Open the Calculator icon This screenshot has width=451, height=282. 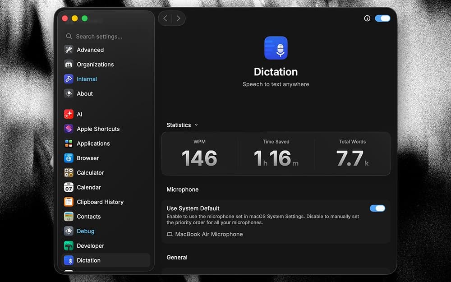pos(69,173)
